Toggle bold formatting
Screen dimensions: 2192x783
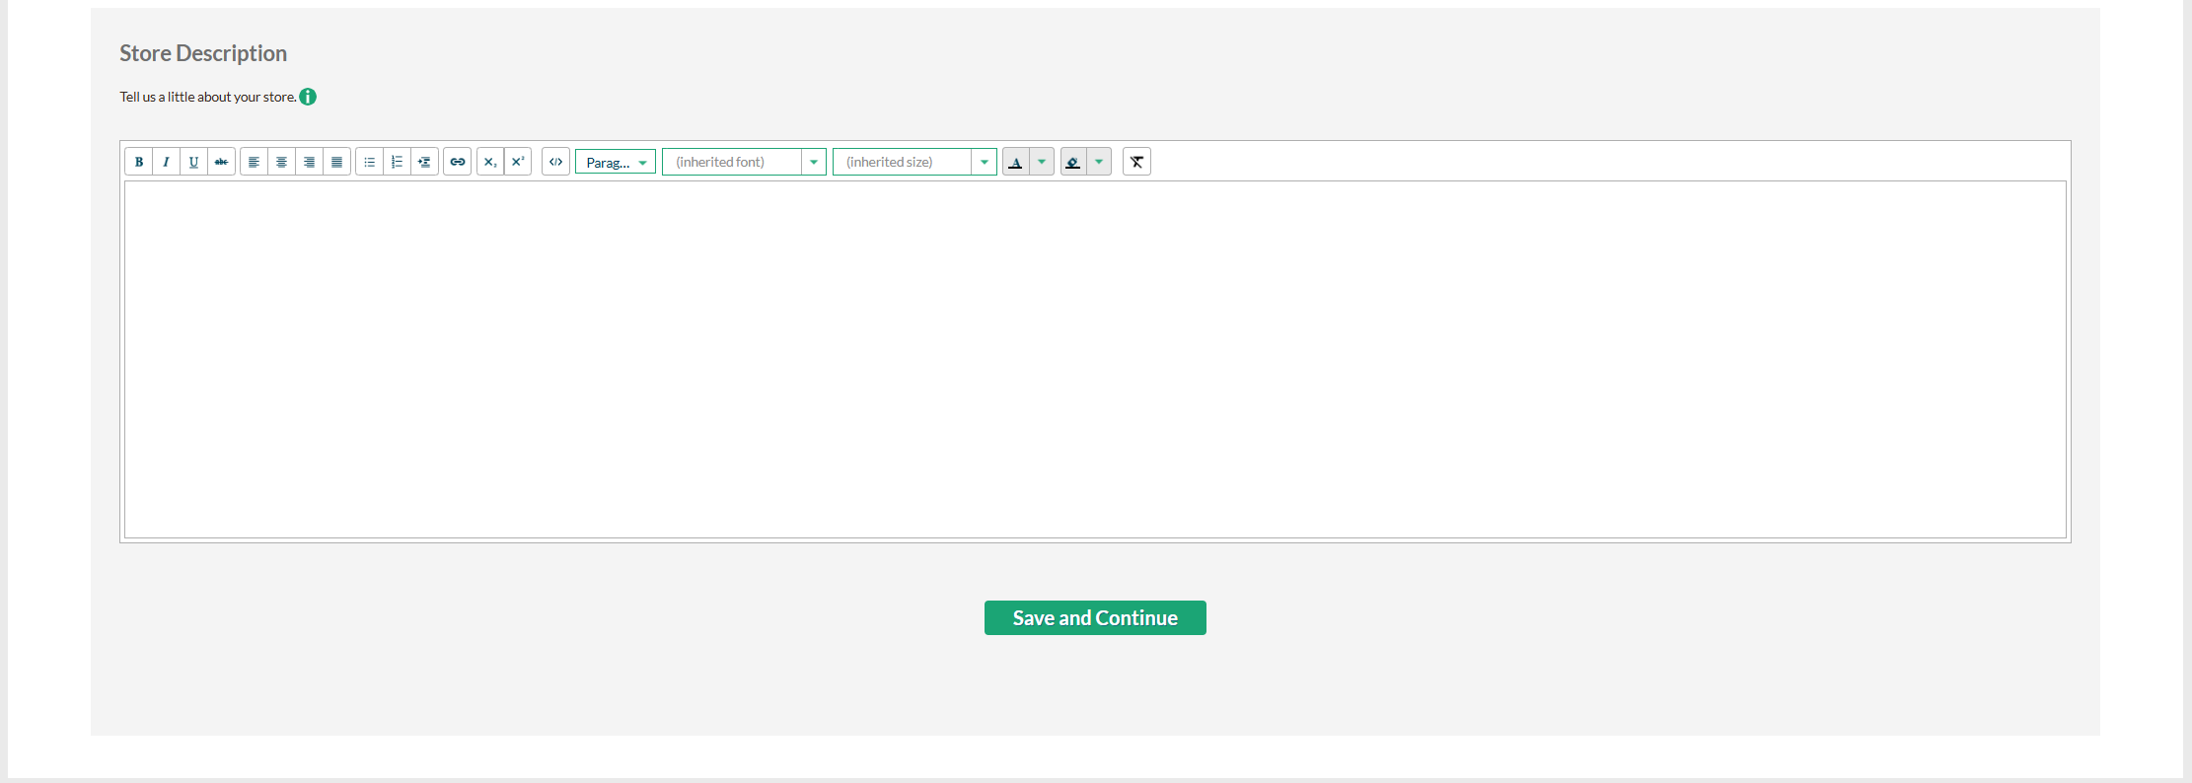coord(139,162)
